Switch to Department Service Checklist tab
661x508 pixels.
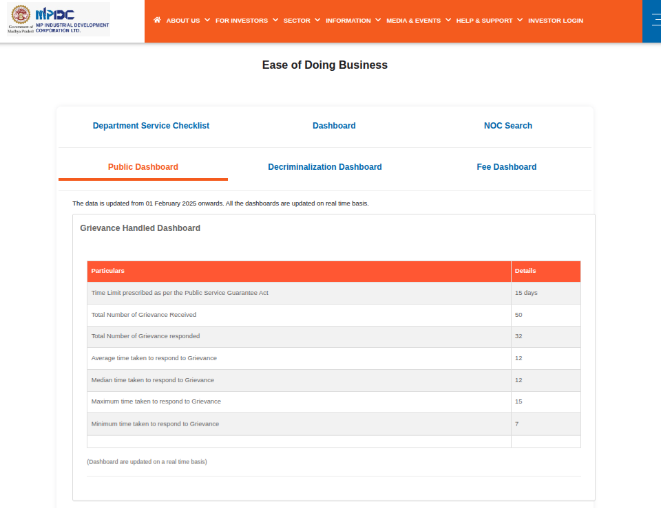pyautogui.click(x=151, y=126)
